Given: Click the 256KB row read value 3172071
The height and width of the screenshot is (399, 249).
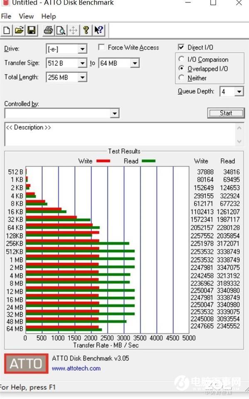Looking at the screenshot, I should tap(228, 244).
